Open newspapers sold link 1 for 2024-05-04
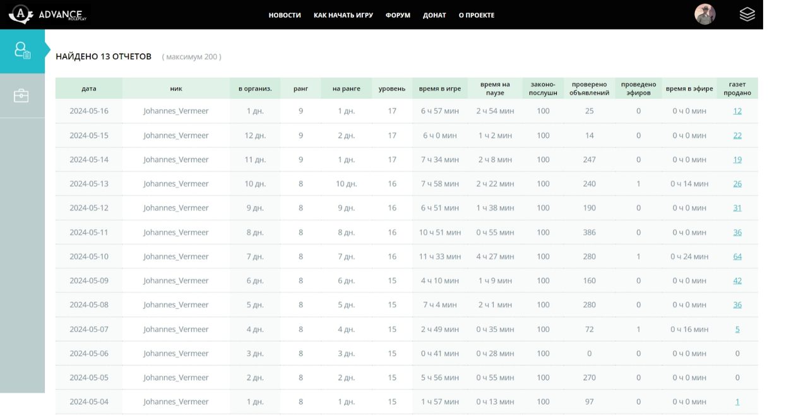This screenshot has height=416, width=808. click(737, 402)
